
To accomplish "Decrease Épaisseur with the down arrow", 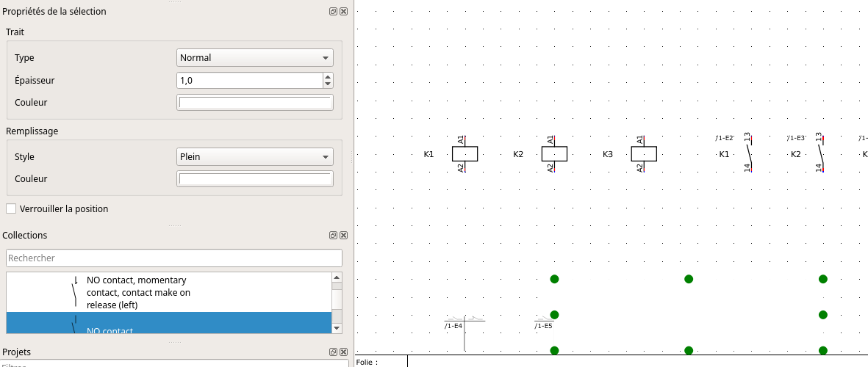I will (x=328, y=84).
